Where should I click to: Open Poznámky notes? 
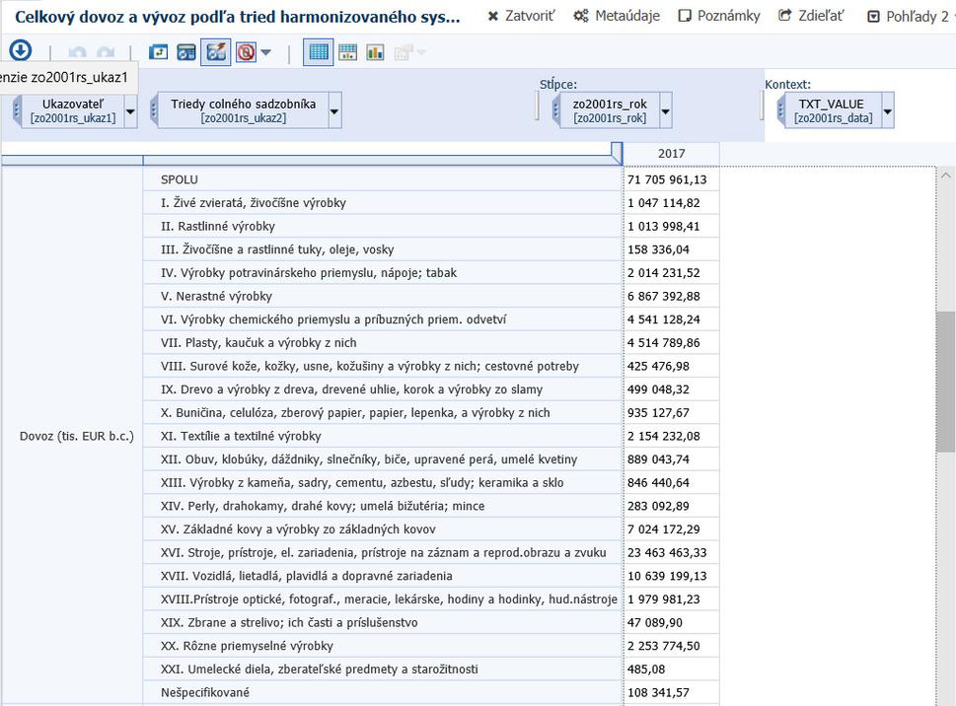(x=719, y=16)
